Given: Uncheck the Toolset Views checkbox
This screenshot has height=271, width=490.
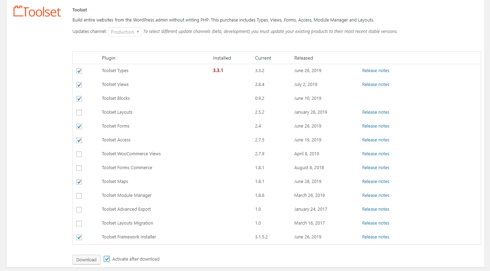Looking at the screenshot, I should point(79,85).
